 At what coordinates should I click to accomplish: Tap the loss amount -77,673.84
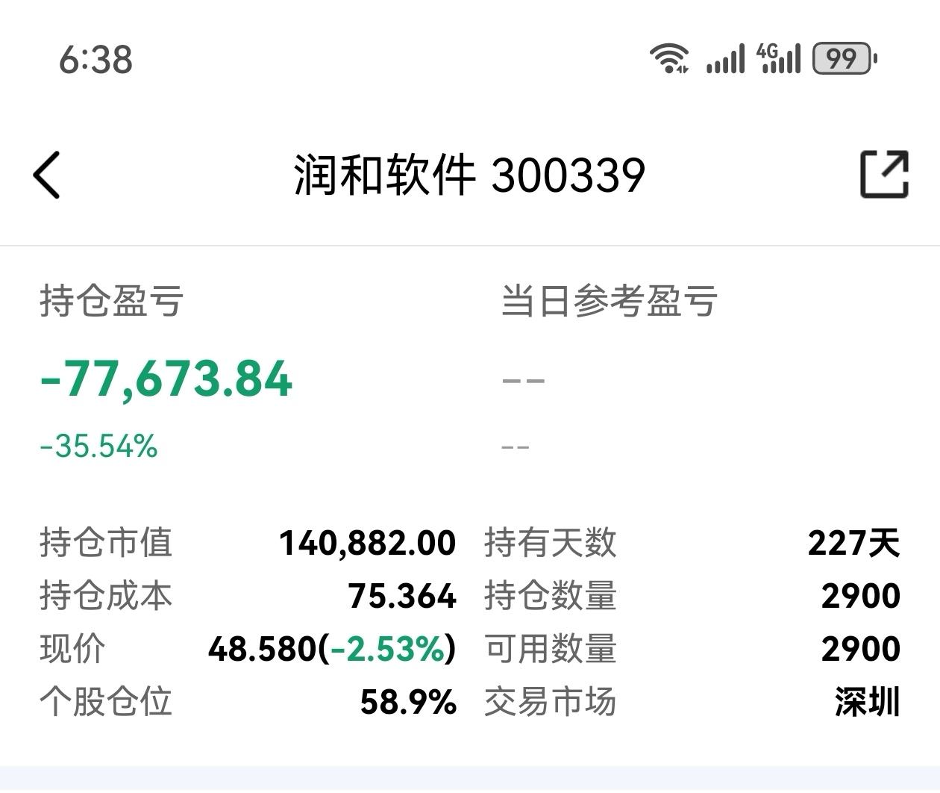(x=166, y=379)
